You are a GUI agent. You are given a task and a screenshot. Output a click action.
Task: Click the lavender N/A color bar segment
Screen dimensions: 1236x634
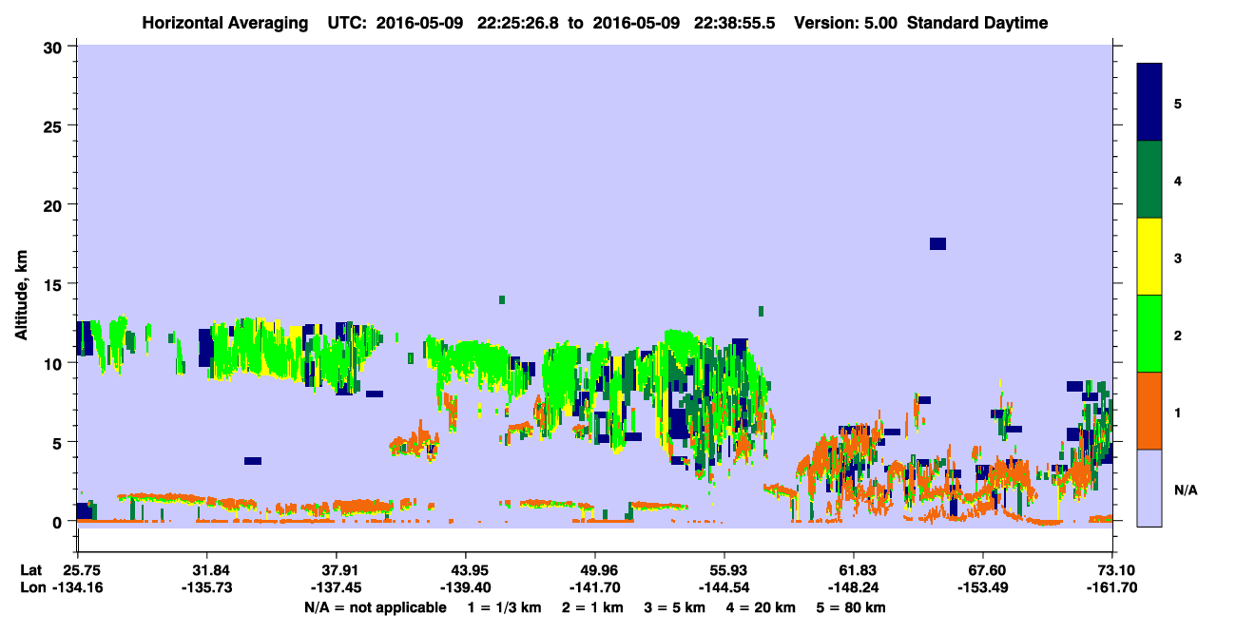tap(1149, 488)
